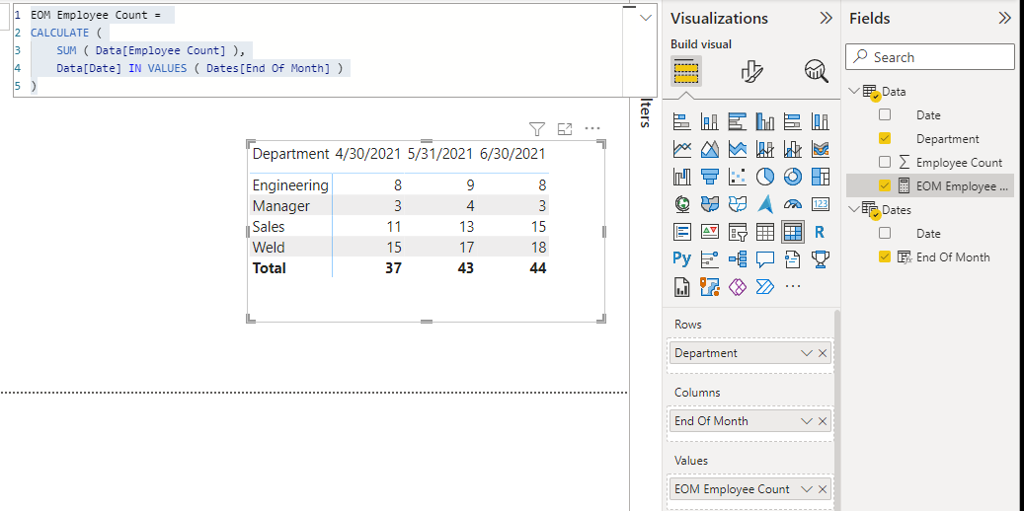Untick the End Of Month field checkbox

tap(885, 257)
